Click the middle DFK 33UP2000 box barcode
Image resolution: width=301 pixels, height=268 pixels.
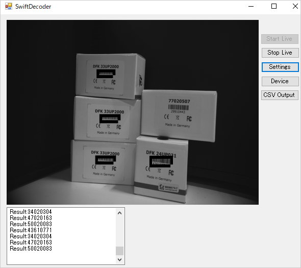pyautogui.click(x=110, y=118)
